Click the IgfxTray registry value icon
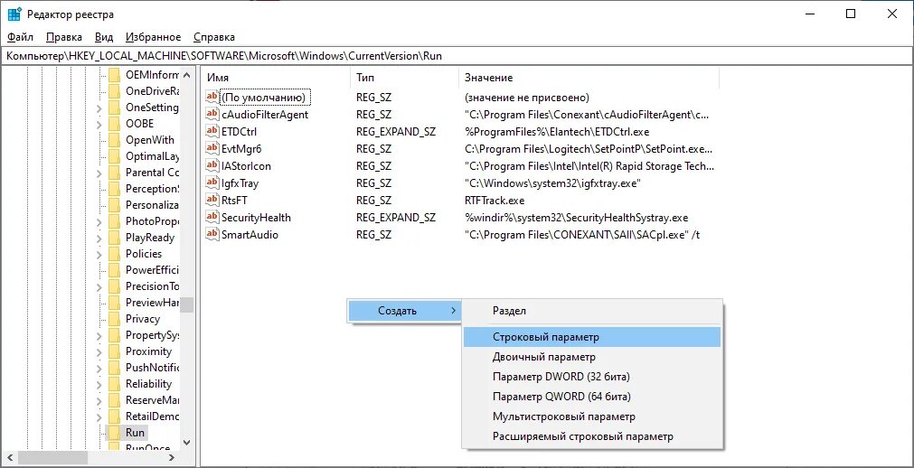Screen dimensions: 914x468 point(212,183)
